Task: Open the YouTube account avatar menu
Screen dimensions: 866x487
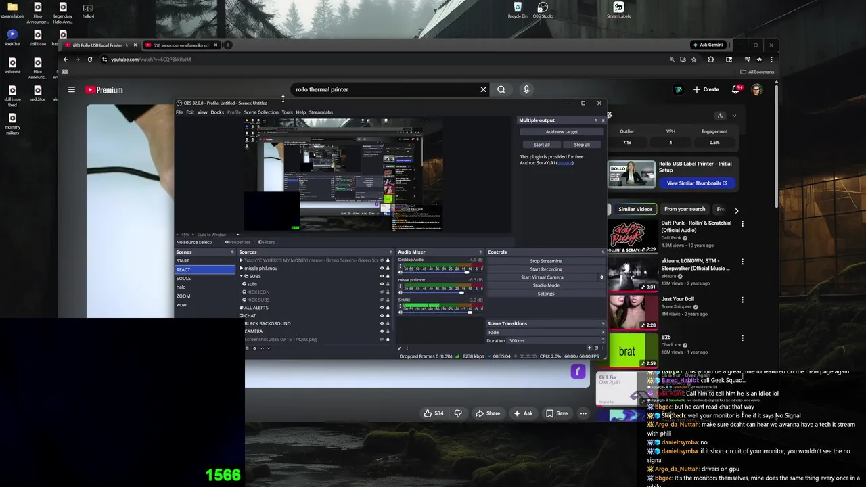Action: click(x=757, y=89)
